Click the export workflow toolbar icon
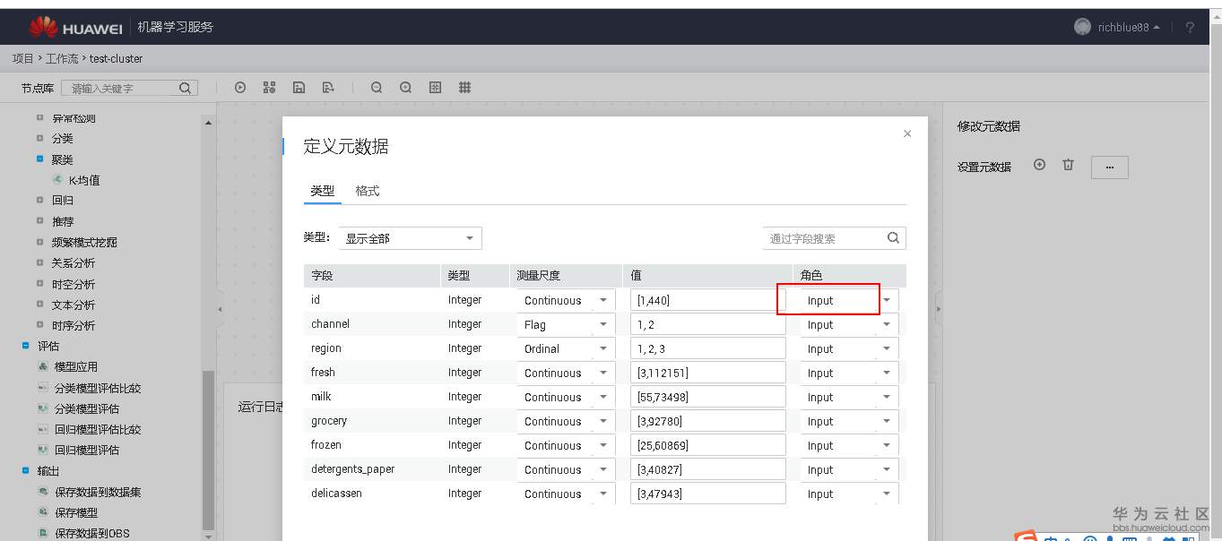Screen dimensions: 1222x541 (x=328, y=88)
